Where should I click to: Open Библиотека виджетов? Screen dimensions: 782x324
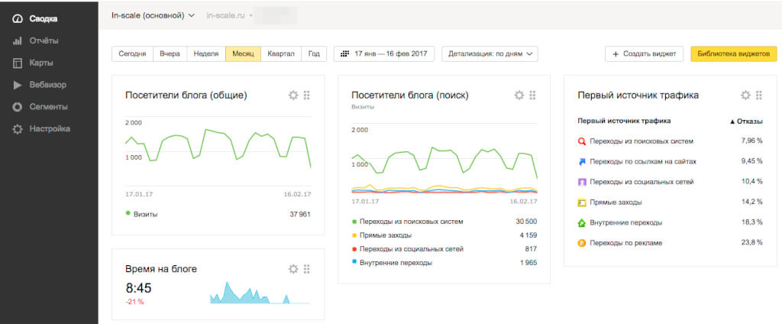733,54
